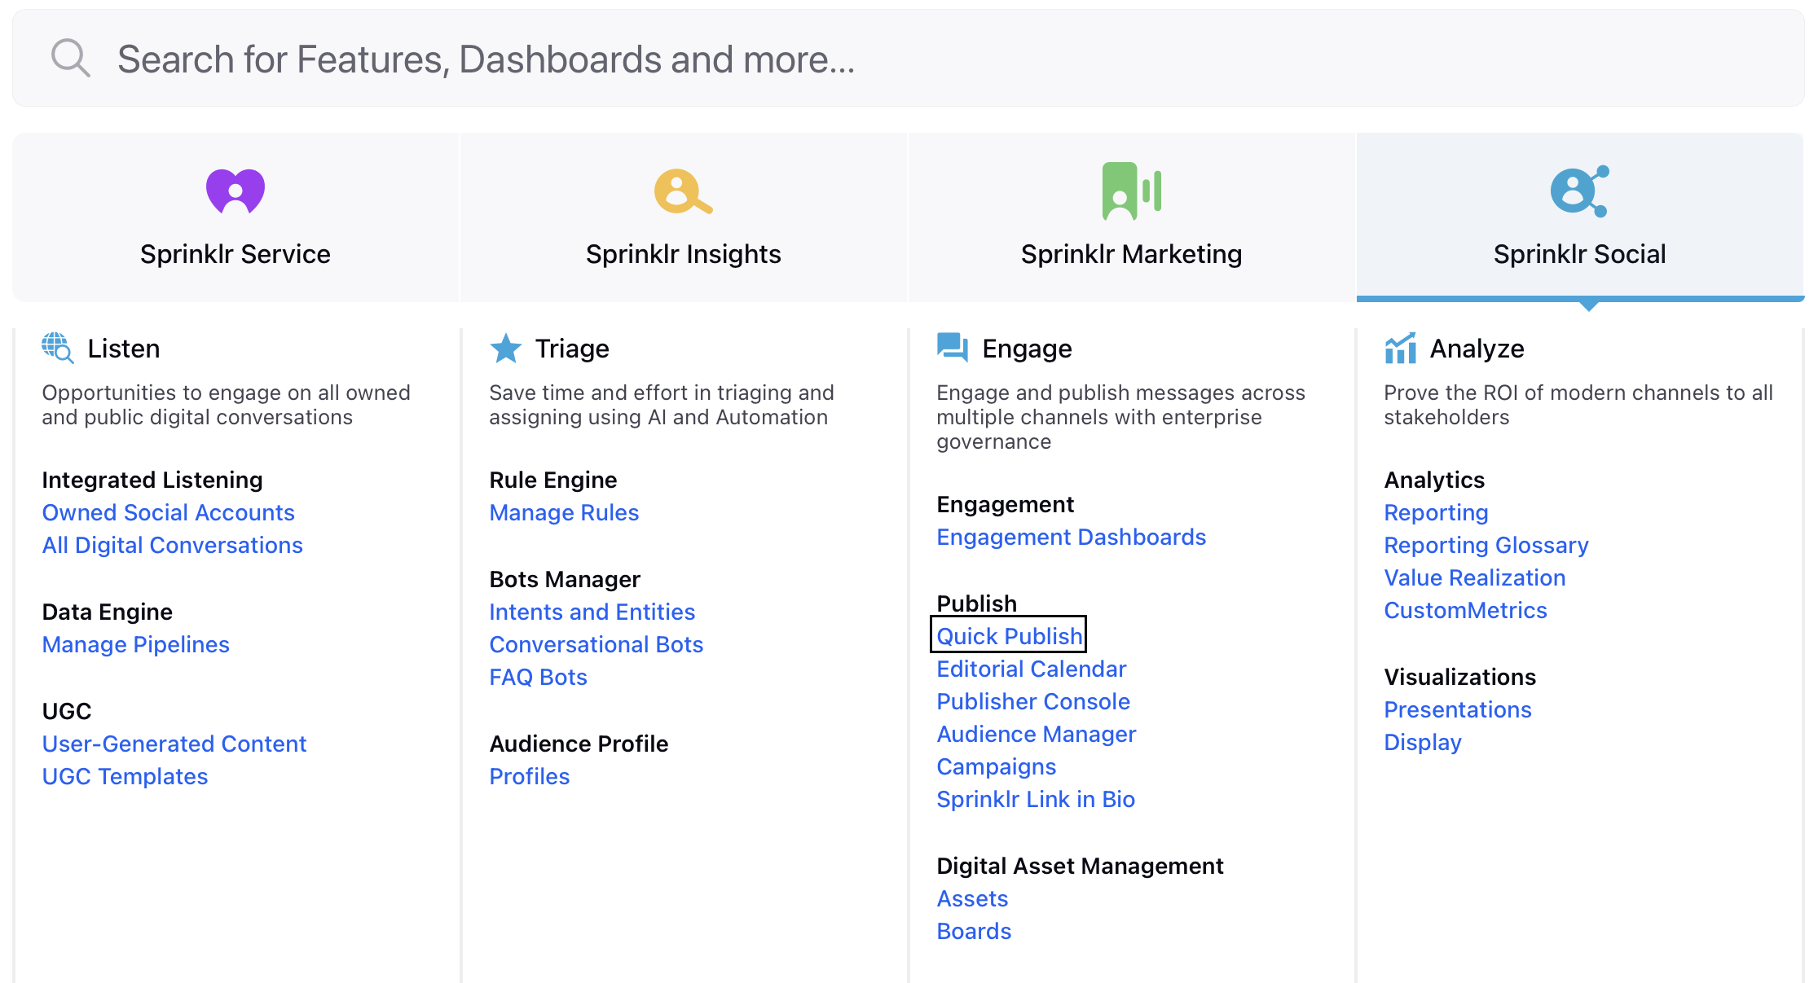Open UGC Templates

pos(125,776)
